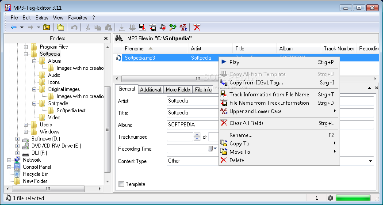Switch to the File Info tab
This screenshot has height=205, width=383.
tap(203, 90)
